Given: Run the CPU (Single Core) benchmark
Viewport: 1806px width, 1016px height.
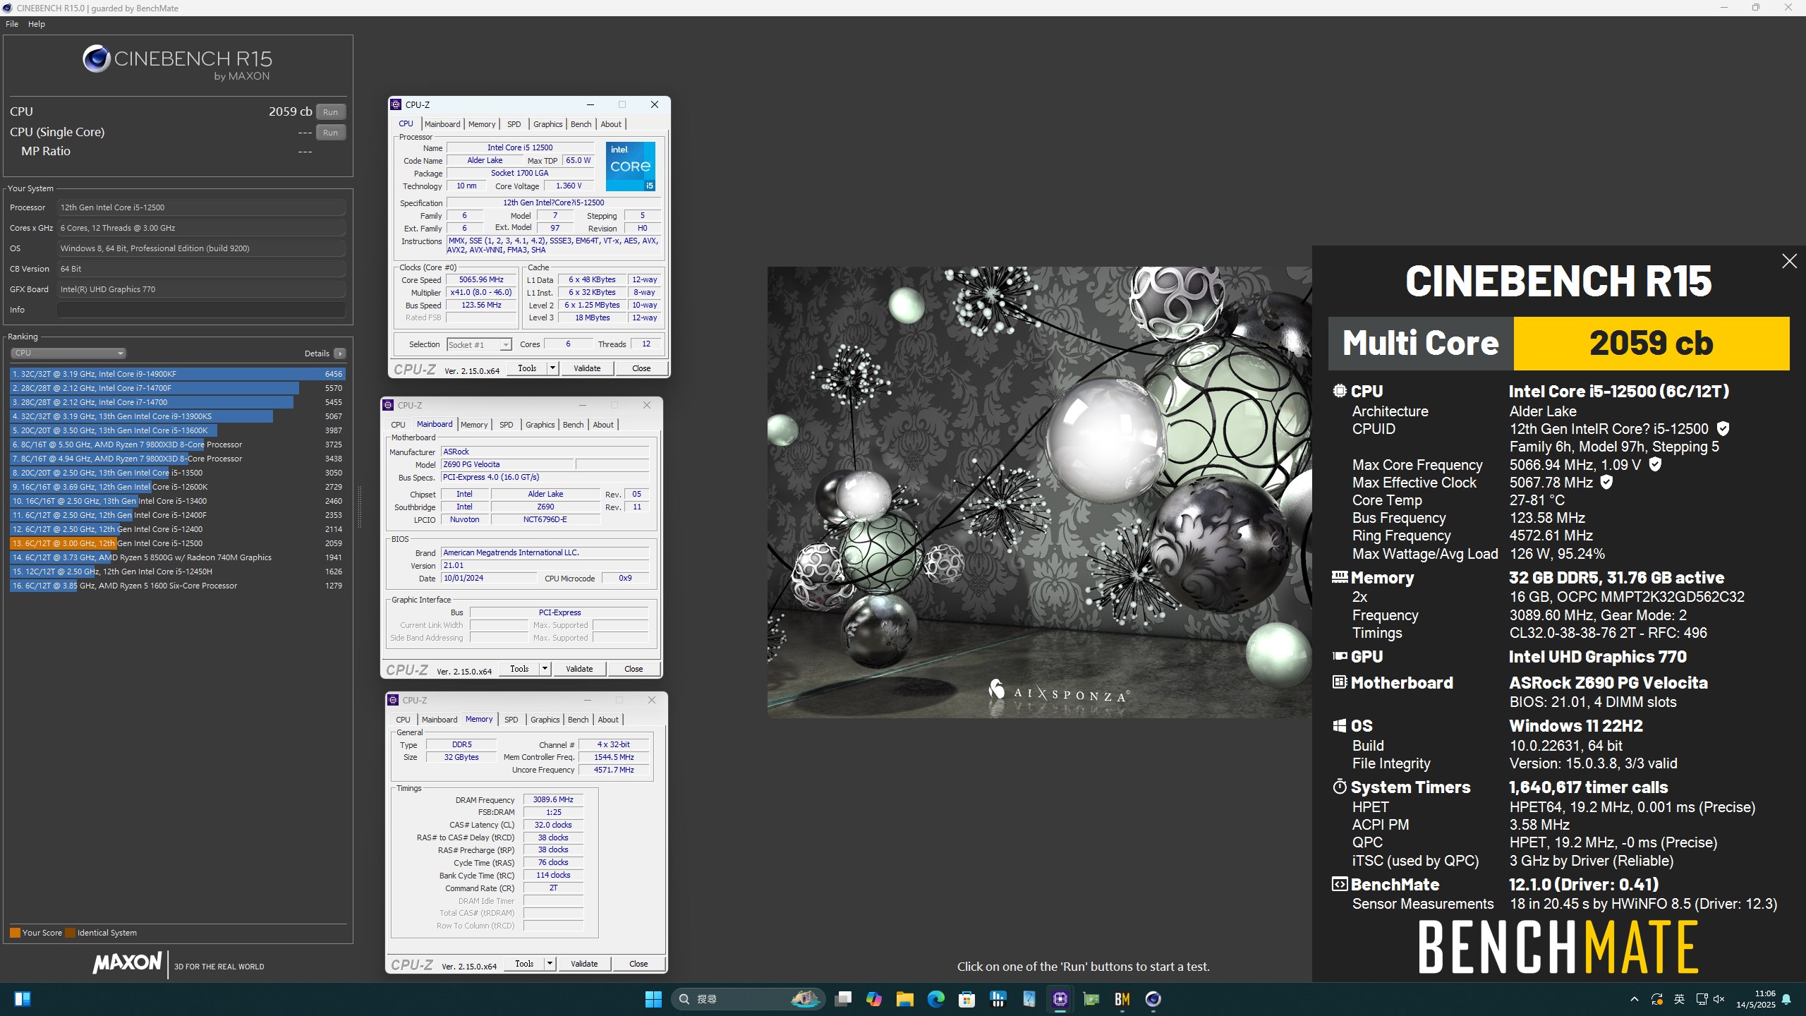Looking at the screenshot, I should (330, 132).
